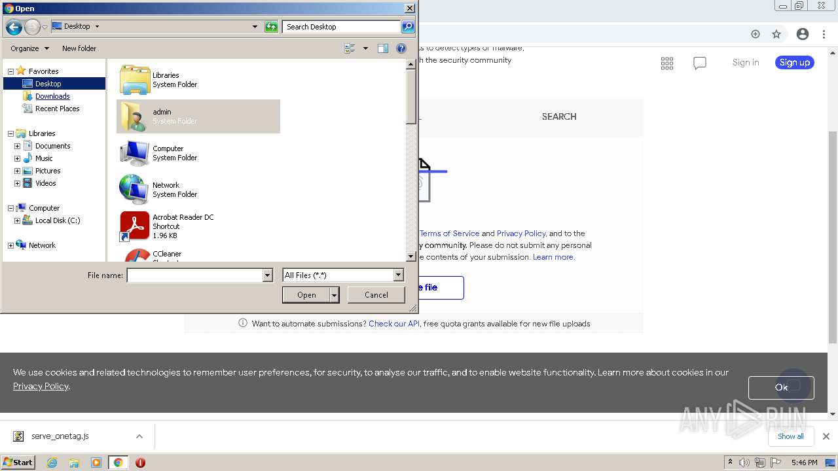Click the Cancel button in dialog
The height and width of the screenshot is (471, 838).
click(x=376, y=295)
